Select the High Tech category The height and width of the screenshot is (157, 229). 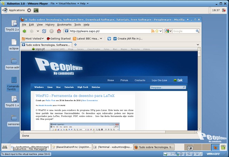click(x=83, y=87)
